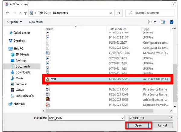
Task: Open Dropbox in the sidebar
Action: coord(19,41)
